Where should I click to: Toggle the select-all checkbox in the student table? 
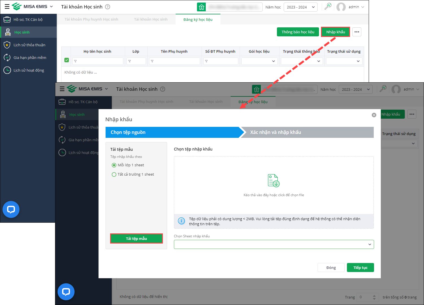[67, 60]
